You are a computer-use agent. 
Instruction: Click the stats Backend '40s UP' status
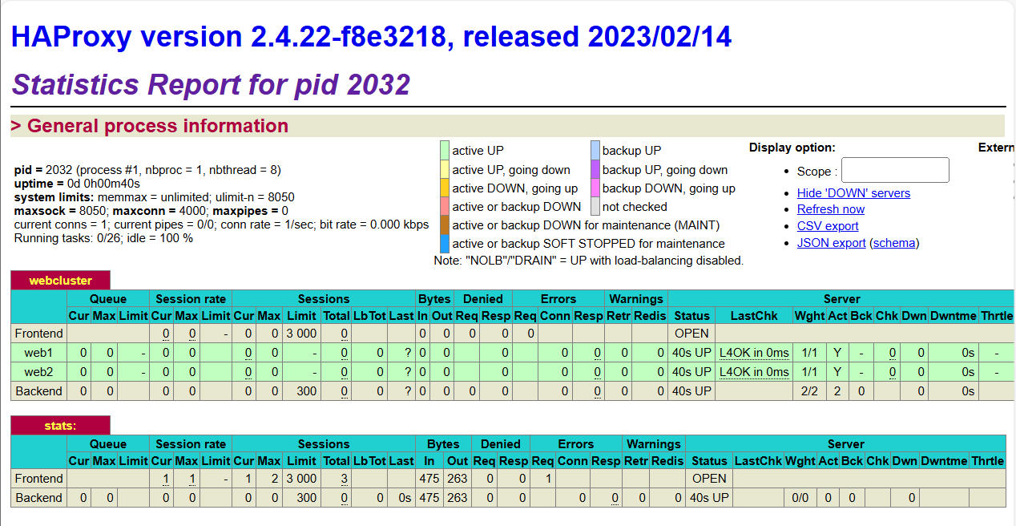point(709,498)
